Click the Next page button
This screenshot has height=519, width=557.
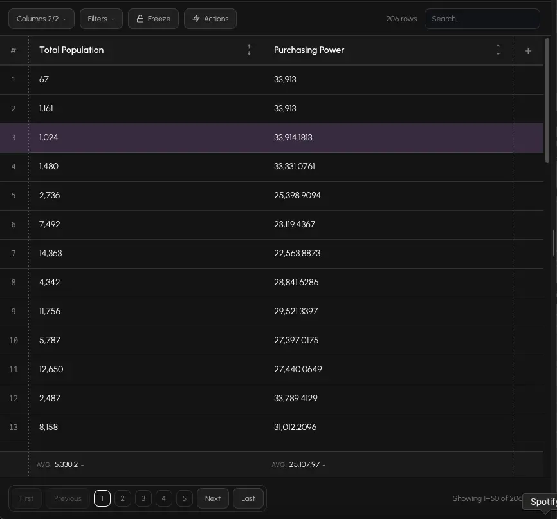click(x=213, y=498)
